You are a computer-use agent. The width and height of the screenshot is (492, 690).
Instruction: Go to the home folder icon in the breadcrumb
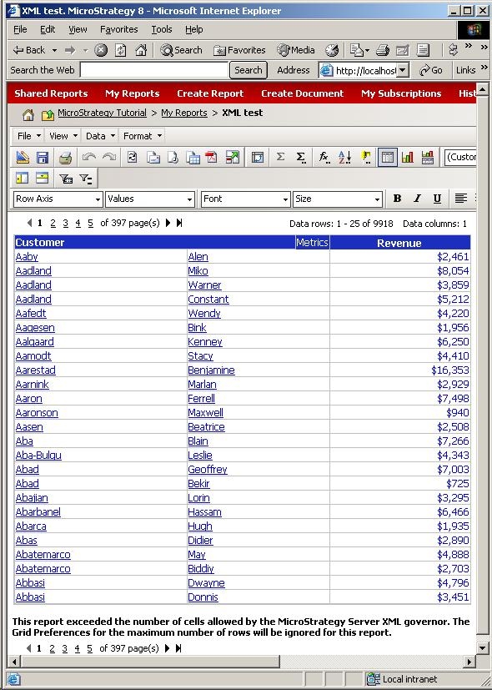[x=28, y=115]
